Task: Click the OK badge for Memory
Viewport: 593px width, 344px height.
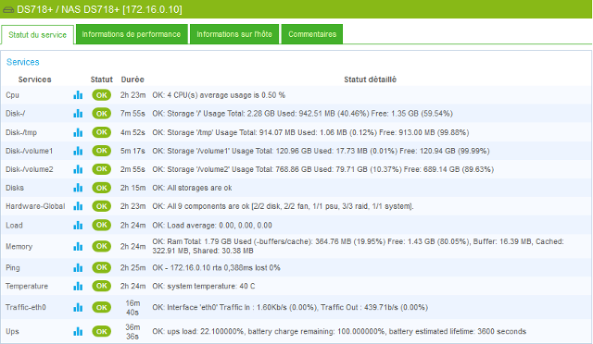Action: click(x=101, y=246)
